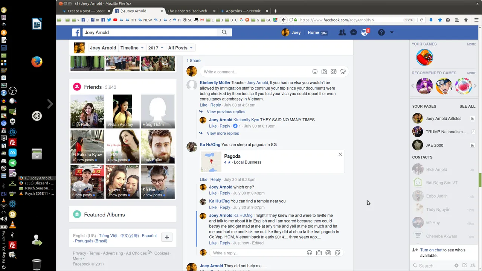Open the Candy Crush game icon
Screen dimensions: 482x271
tap(424, 58)
